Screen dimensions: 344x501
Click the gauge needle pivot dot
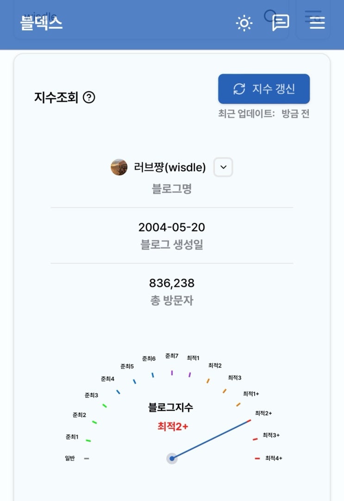(x=172, y=458)
